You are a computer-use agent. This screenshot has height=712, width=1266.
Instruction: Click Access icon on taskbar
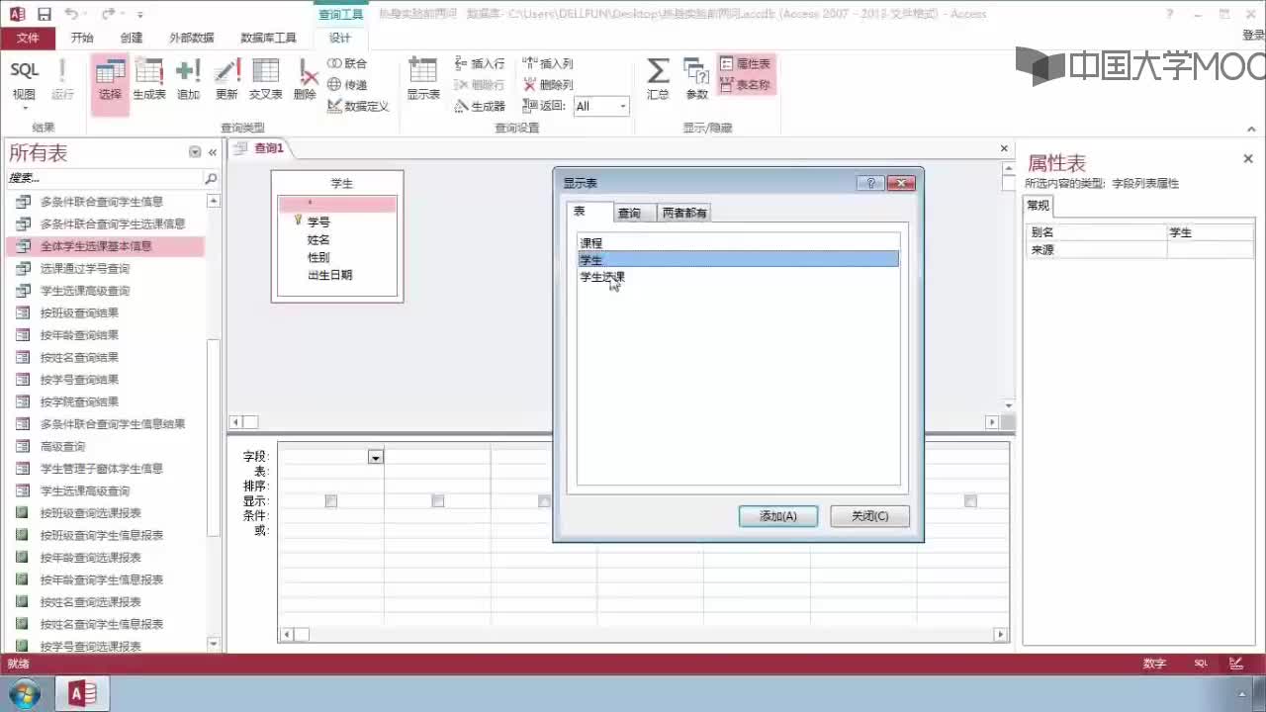[82, 694]
